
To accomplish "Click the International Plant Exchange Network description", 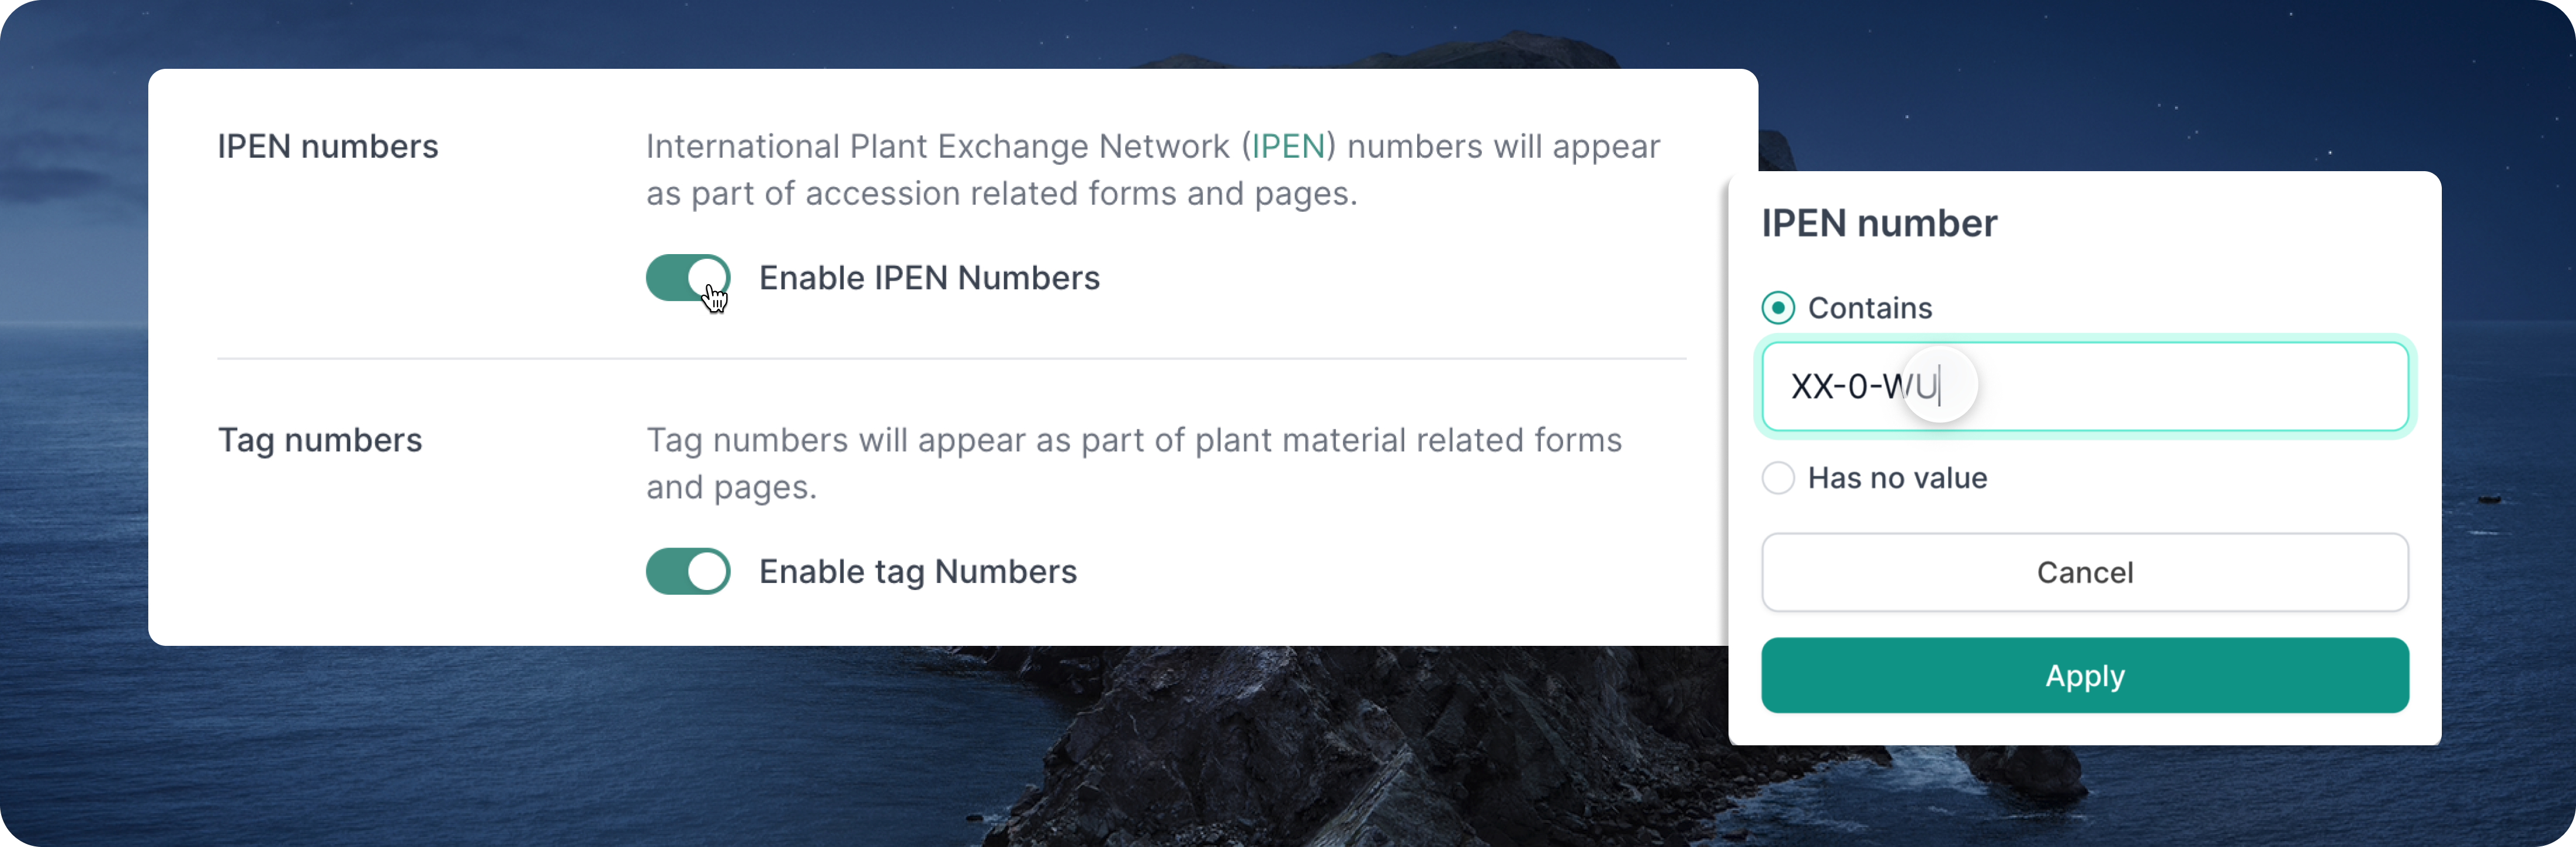I will tap(1153, 169).
